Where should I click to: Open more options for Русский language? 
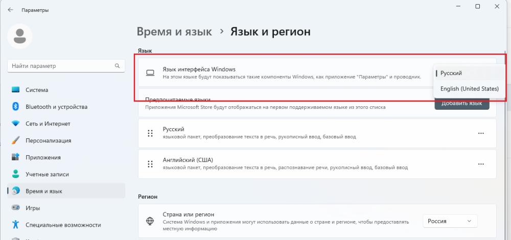coord(480,133)
